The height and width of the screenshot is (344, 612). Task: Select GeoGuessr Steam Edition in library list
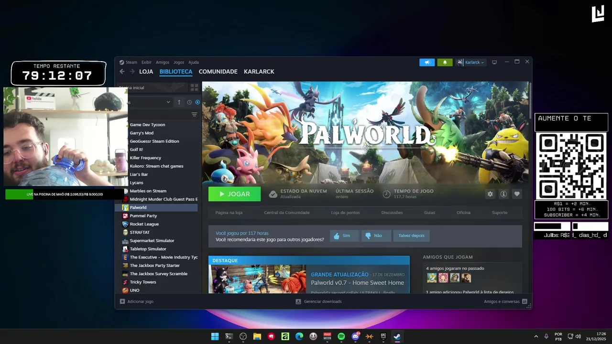tap(154, 141)
